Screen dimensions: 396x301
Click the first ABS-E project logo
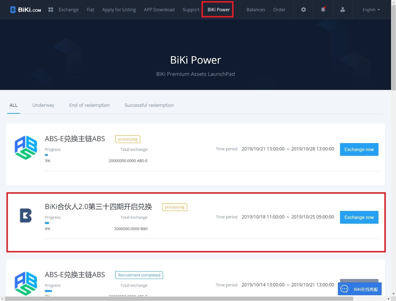pyautogui.click(x=26, y=147)
